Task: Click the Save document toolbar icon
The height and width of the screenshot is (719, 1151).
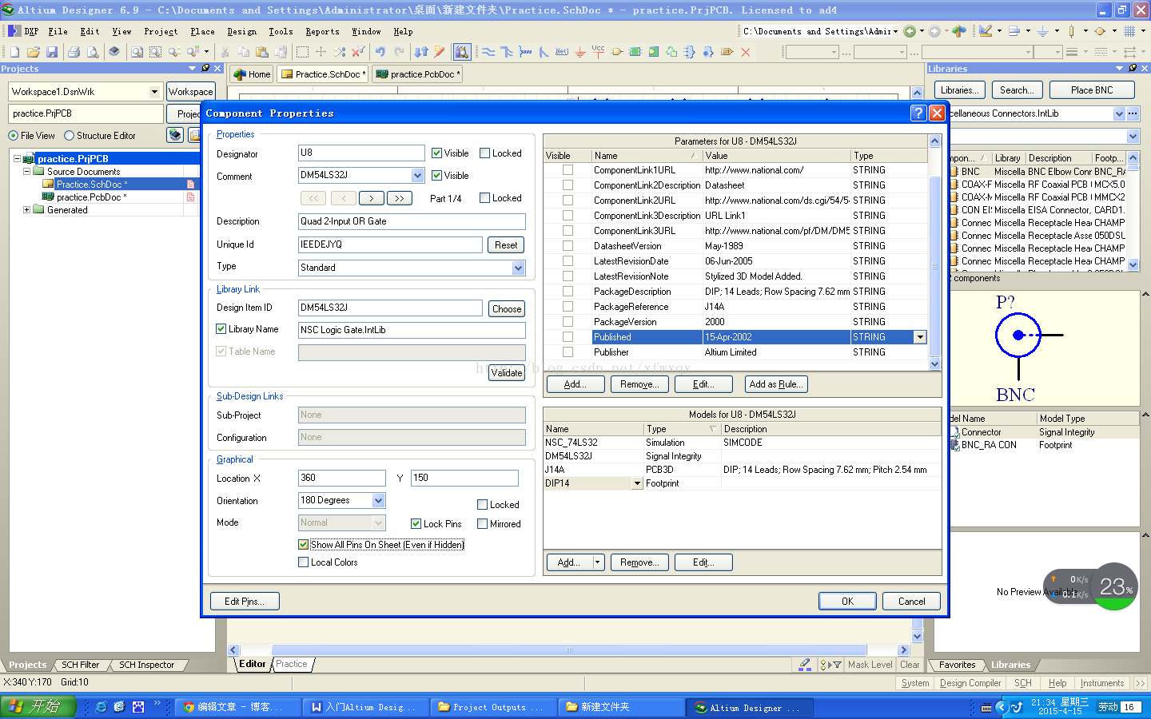Action: point(52,52)
